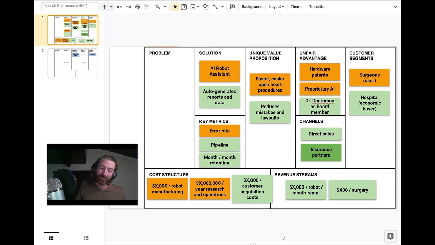Viewport: 435px width, 245px height.
Task: Select the line tool
Action: tap(215, 7)
